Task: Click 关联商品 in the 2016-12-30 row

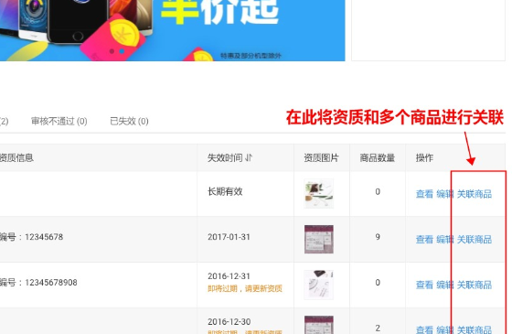Action: [x=475, y=329]
